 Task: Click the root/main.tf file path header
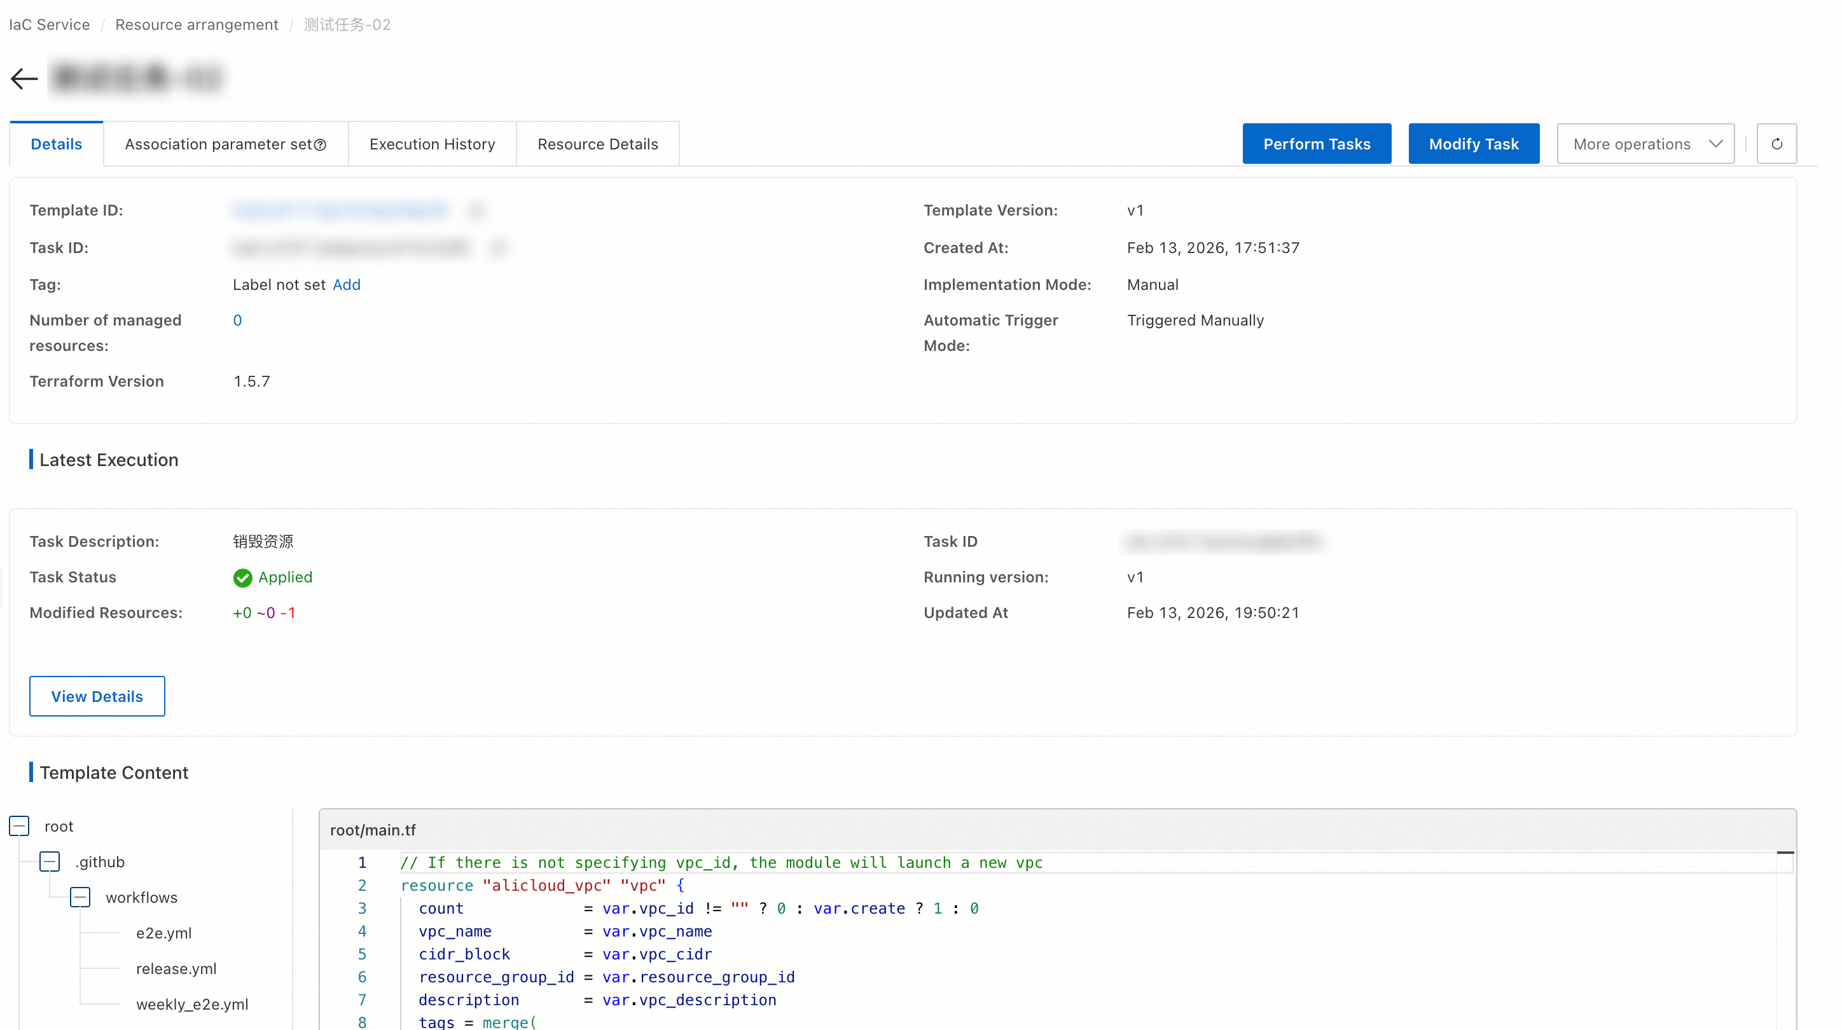pos(373,830)
